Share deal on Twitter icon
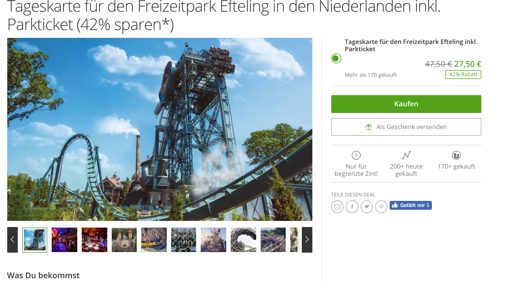The height and width of the screenshot is (281, 508). [367, 207]
